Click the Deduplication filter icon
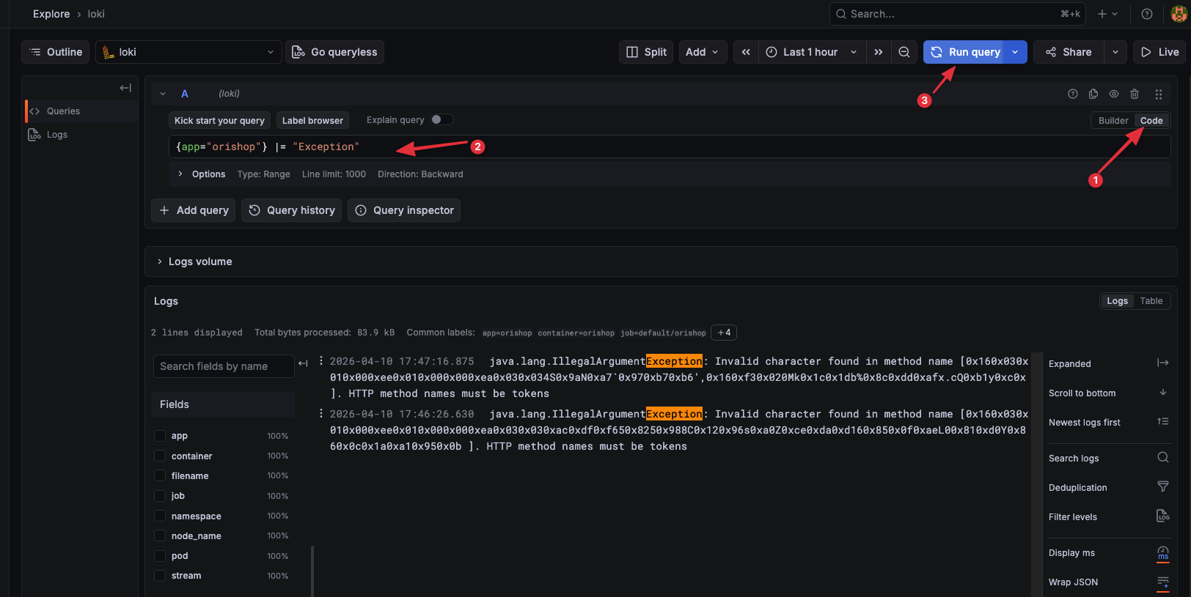 tap(1162, 487)
